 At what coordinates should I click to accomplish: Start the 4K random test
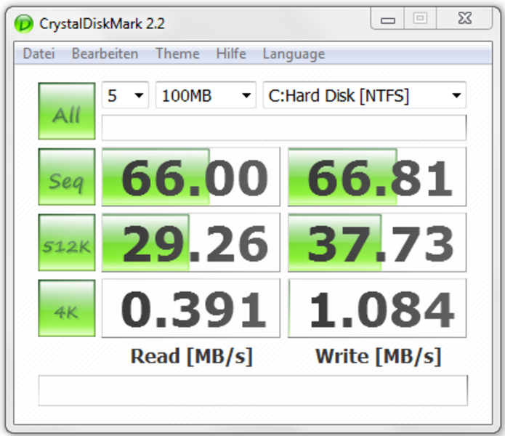click(67, 308)
